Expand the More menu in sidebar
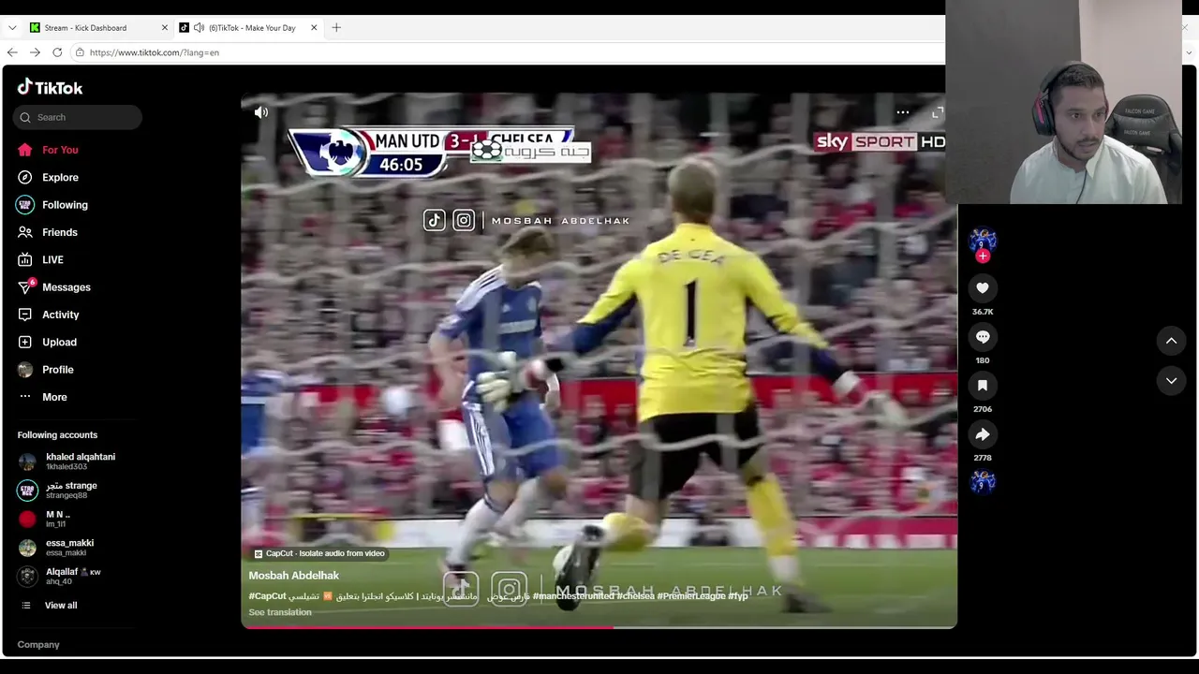This screenshot has height=674, width=1199. 42,397
